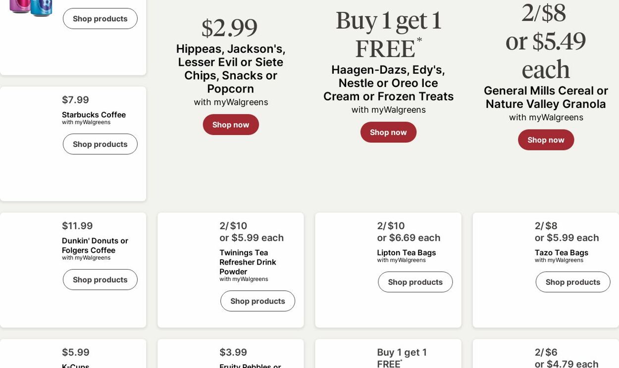619x368 pixels.
Task: Shop products for Twinings Tea Refresher
Action: 258,301
